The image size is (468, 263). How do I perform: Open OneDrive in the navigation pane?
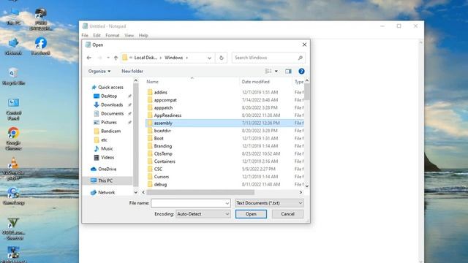click(107, 169)
